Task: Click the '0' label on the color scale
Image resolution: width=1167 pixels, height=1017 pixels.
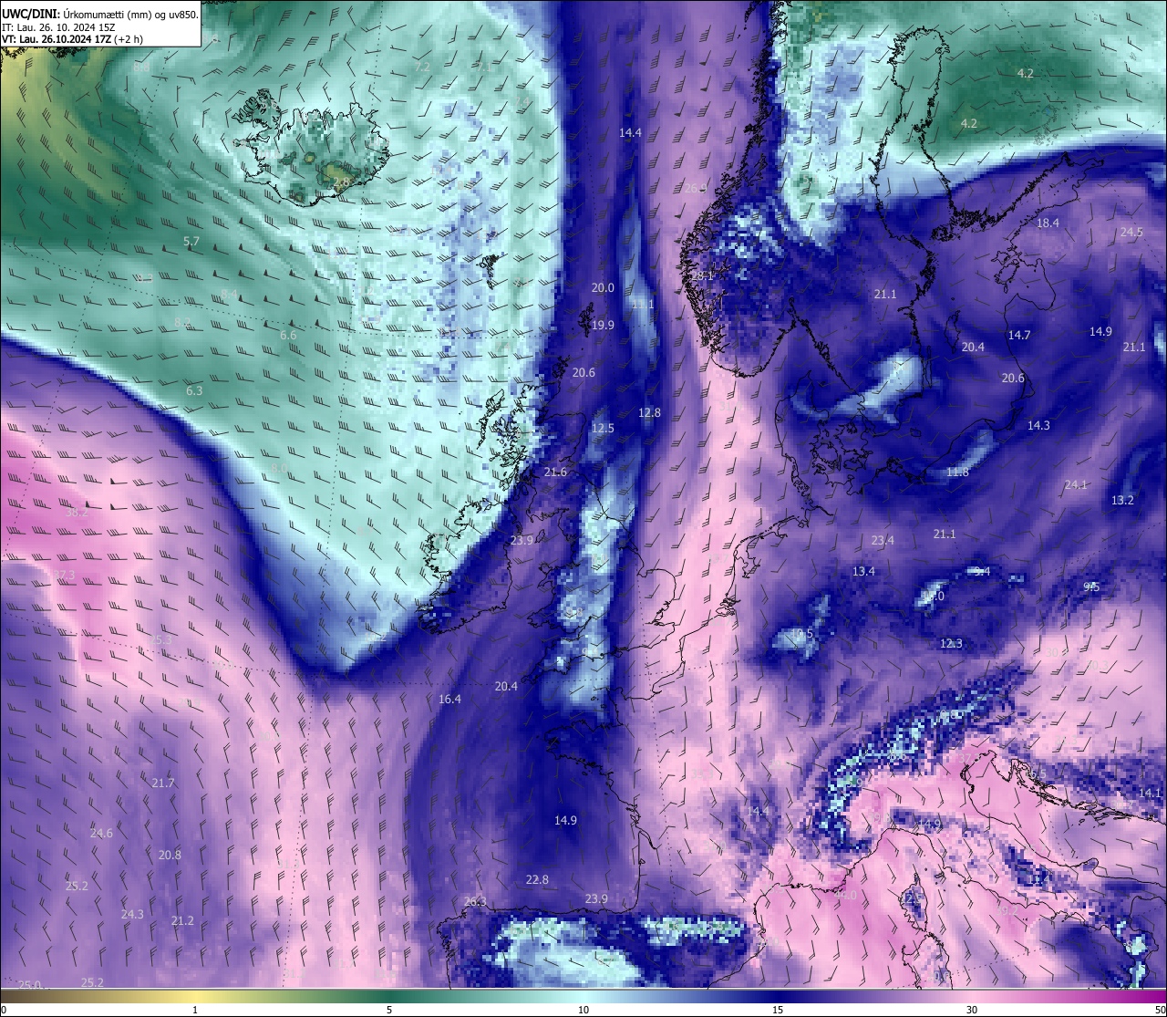Action: pos(4,1010)
